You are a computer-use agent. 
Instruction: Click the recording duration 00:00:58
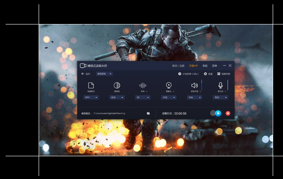(x=180, y=113)
